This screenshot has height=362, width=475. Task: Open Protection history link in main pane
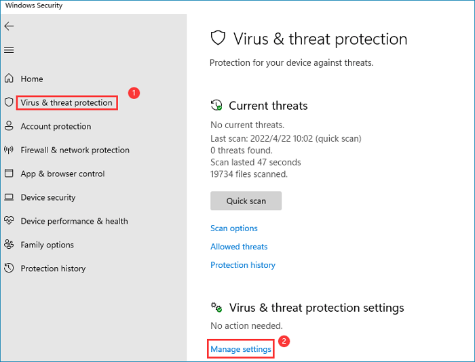click(x=243, y=265)
